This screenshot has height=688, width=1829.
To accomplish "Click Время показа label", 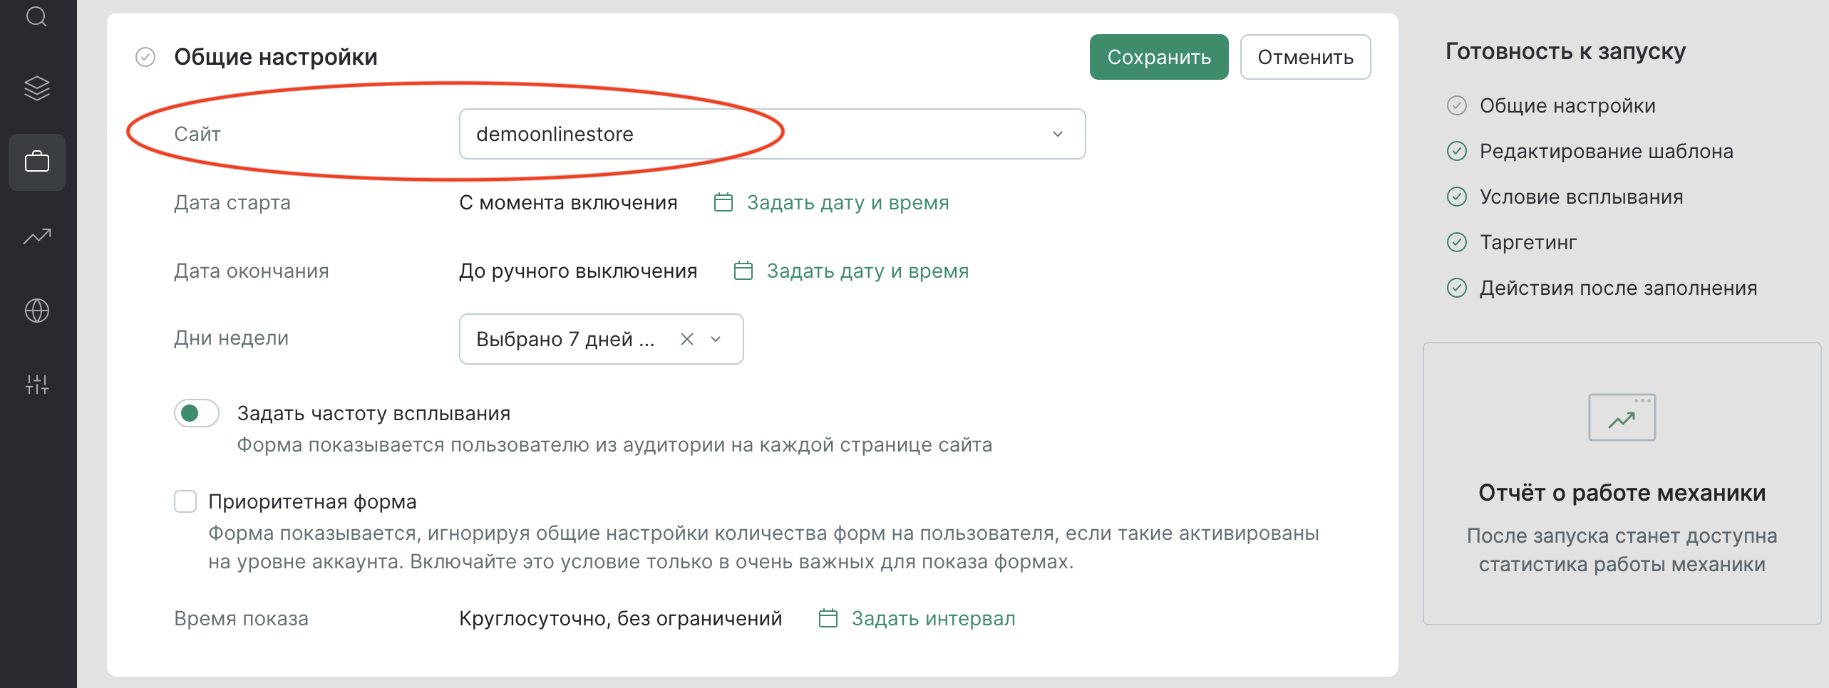I will click(x=242, y=618).
